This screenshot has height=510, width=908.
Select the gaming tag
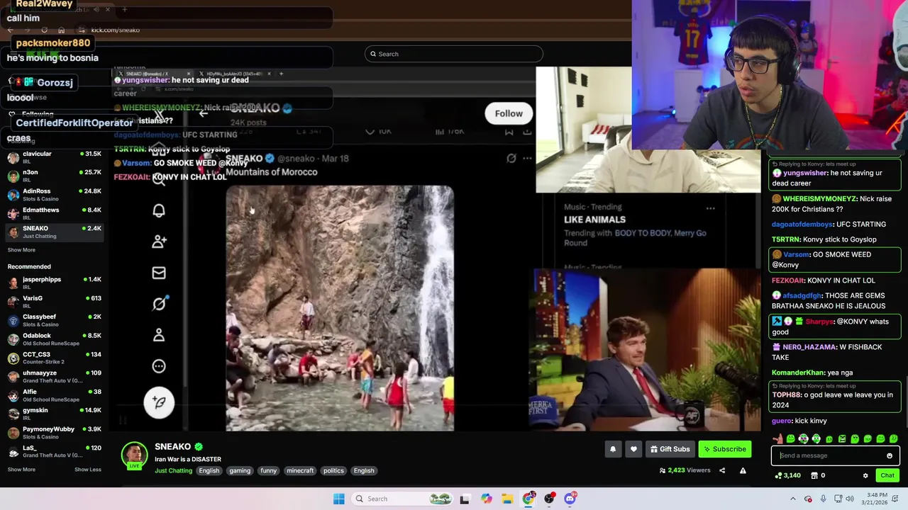tap(240, 470)
